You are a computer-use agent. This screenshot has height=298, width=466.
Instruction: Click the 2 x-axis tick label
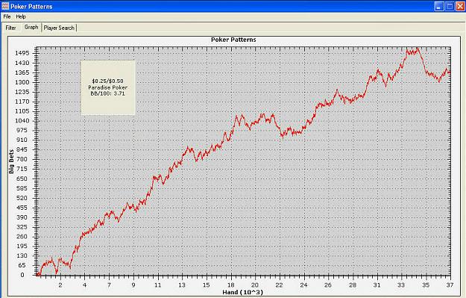pyautogui.click(x=60, y=285)
